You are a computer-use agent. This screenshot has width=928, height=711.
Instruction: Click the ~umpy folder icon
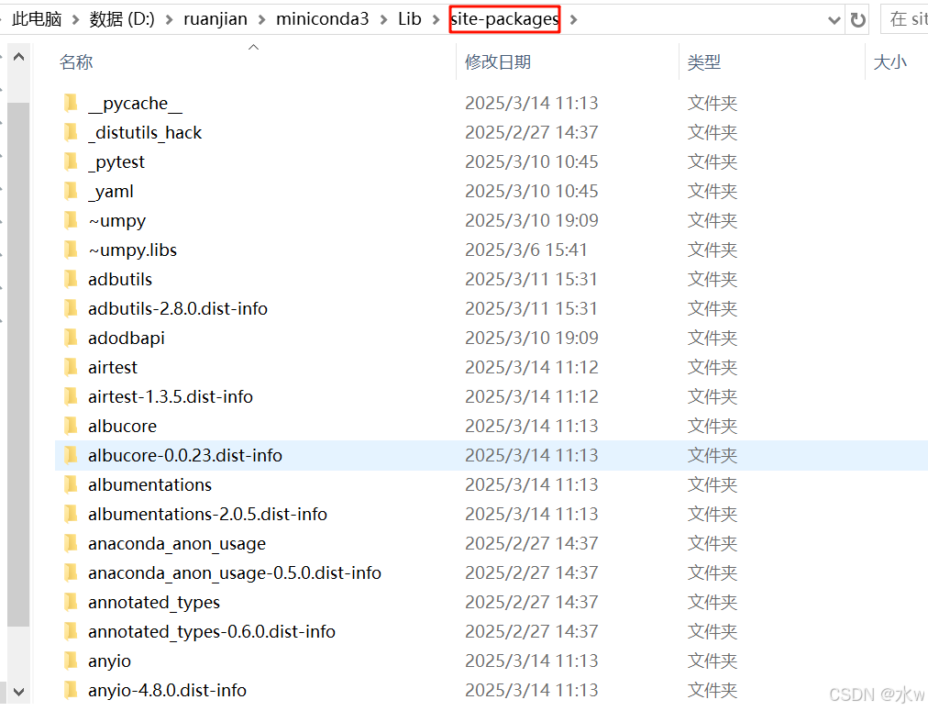click(71, 220)
